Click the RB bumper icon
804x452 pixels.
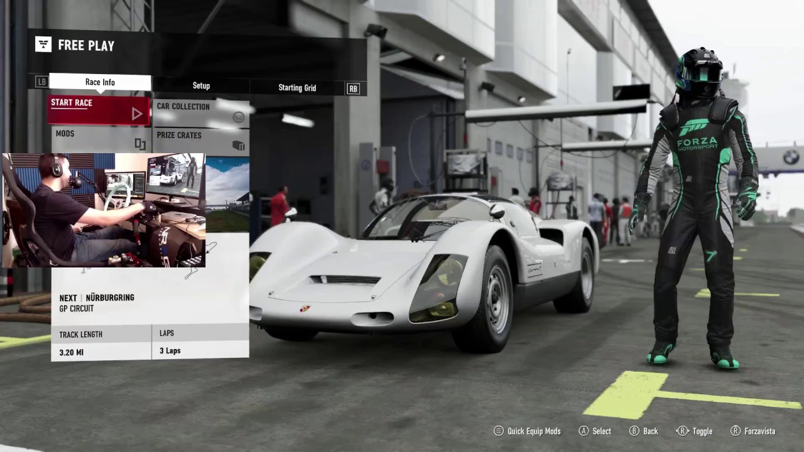(x=353, y=89)
